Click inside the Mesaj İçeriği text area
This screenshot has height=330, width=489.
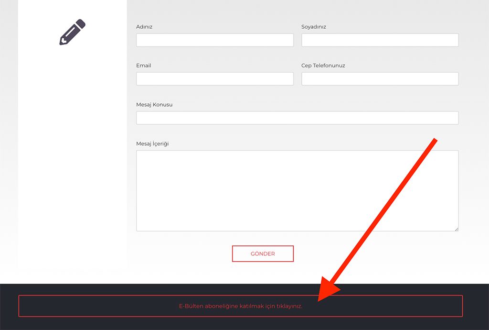[297, 191]
